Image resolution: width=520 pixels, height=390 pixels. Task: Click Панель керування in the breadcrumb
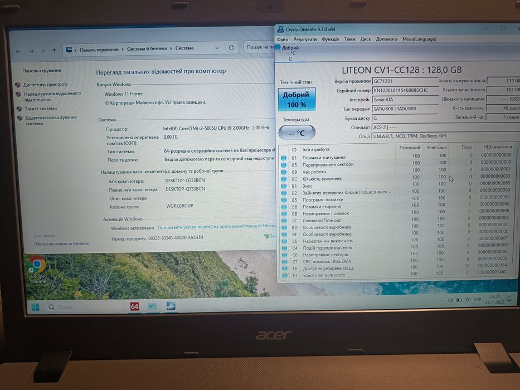tap(99, 50)
